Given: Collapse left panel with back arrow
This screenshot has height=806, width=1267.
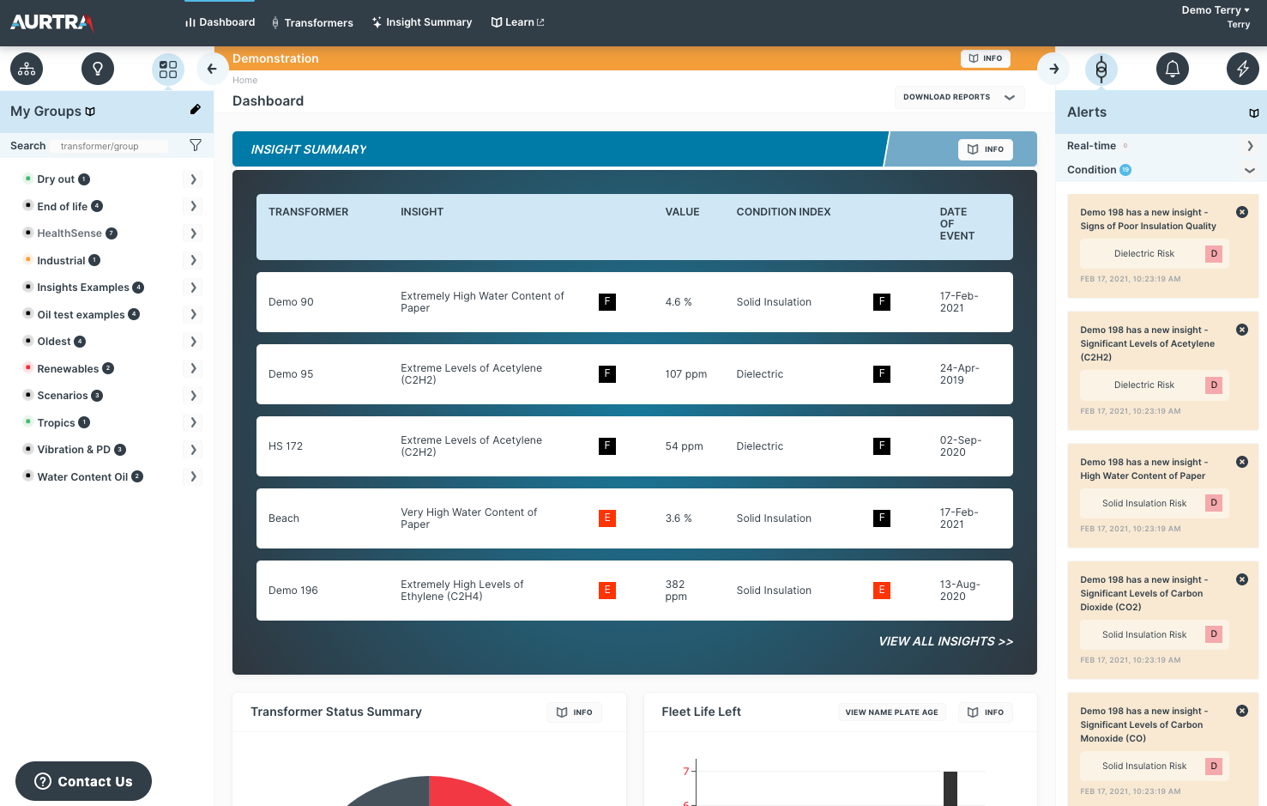Looking at the screenshot, I should tap(212, 69).
